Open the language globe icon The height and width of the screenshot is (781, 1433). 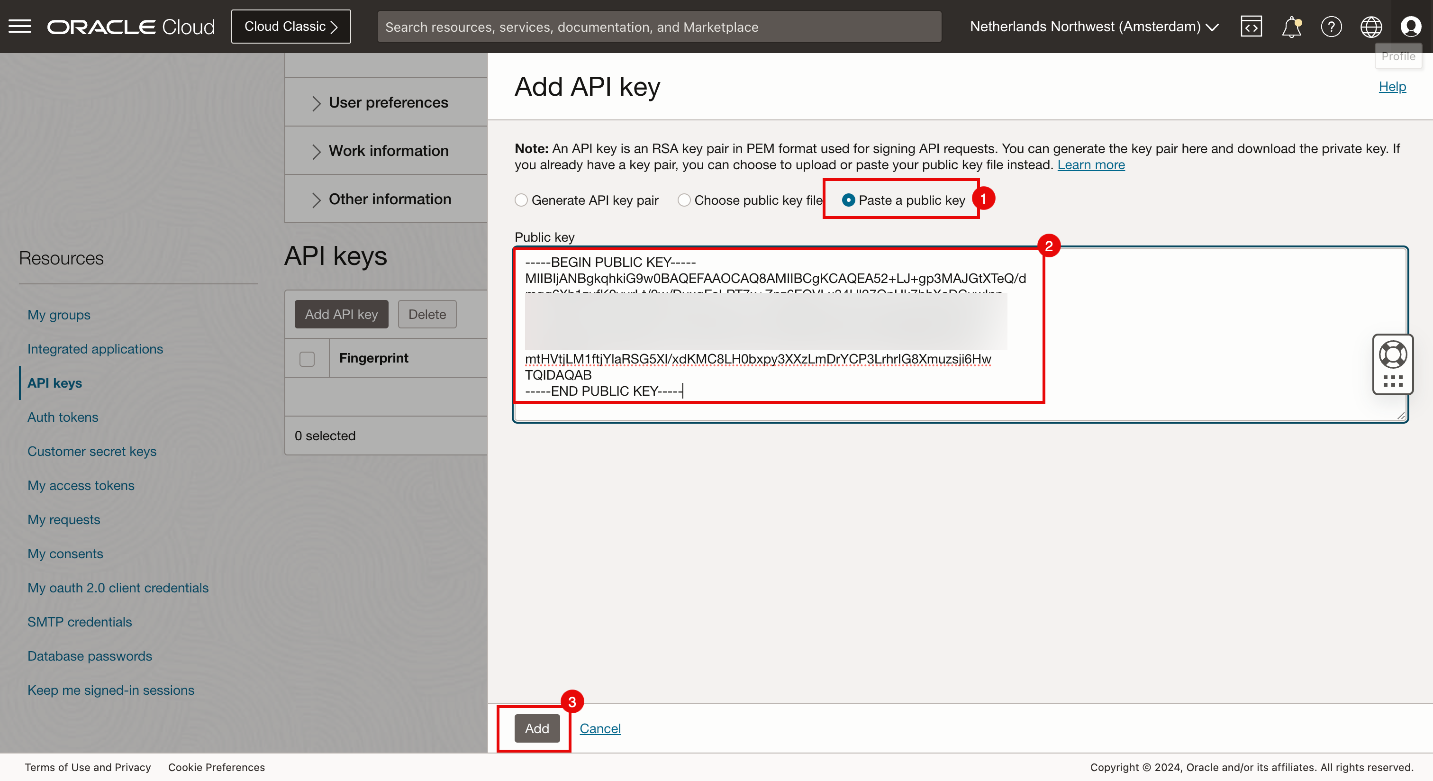click(x=1371, y=27)
